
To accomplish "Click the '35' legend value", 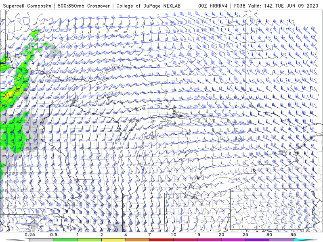I will (293, 235).
